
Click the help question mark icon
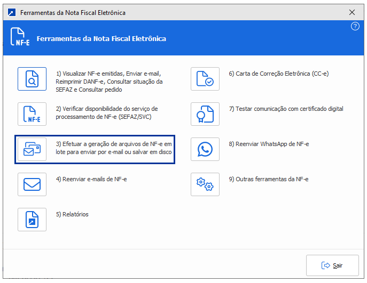(x=355, y=26)
